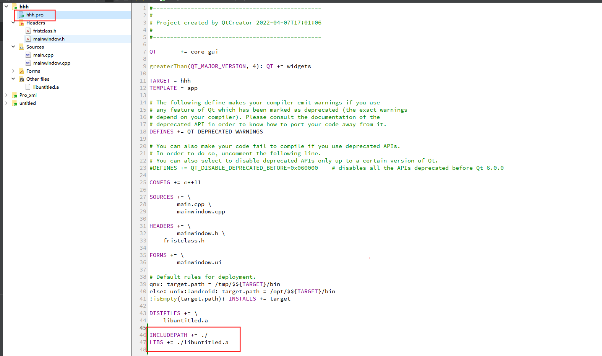Collapse the Sources folder
The width and height of the screenshot is (602, 356).
[x=13, y=47]
